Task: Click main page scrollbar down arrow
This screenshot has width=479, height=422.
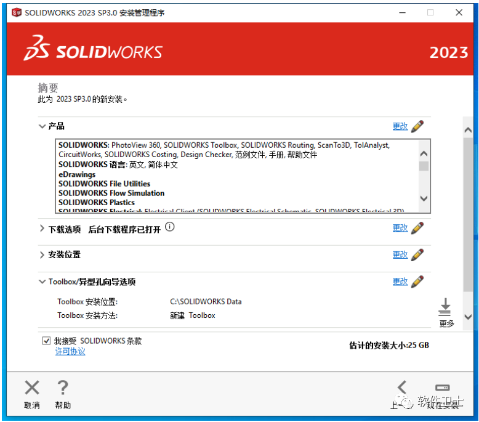Action: coord(468,317)
